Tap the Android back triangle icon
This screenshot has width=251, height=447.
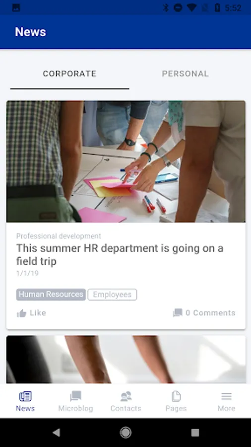coord(57,433)
